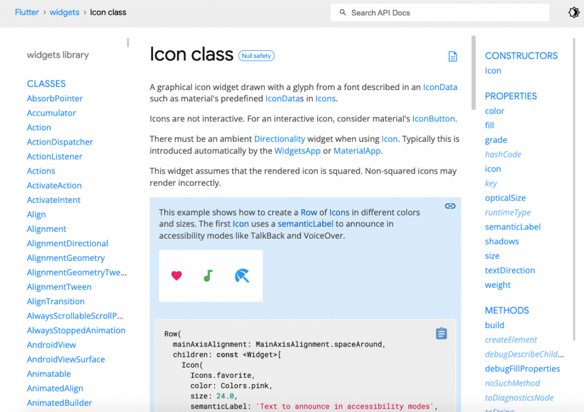Open the noSuchMethod method

512,384
